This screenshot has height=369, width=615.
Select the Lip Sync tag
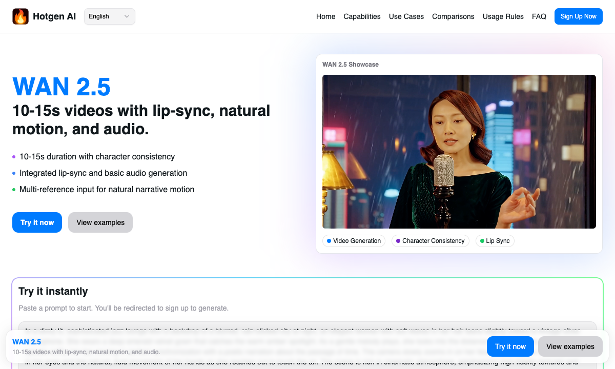click(x=495, y=241)
